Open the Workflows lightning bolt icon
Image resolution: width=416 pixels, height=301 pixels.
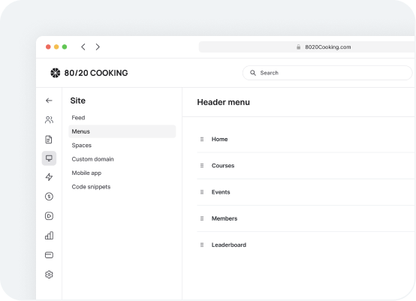coord(49,177)
